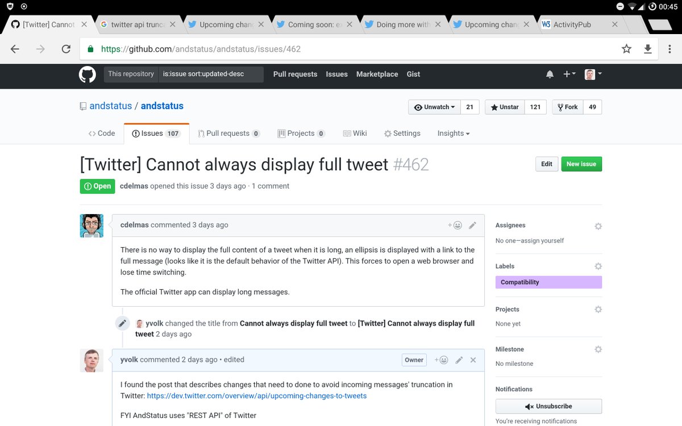Screen dimensions: 682x426
Task: Click Pull requests in top header
Action: (295, 74)
